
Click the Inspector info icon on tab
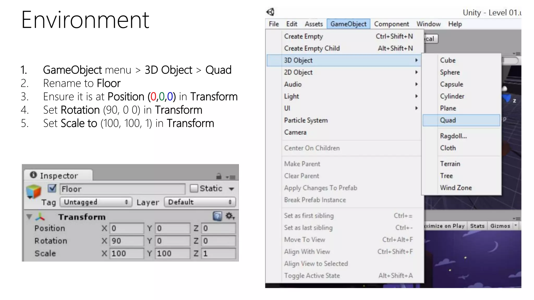coord(33,175)
